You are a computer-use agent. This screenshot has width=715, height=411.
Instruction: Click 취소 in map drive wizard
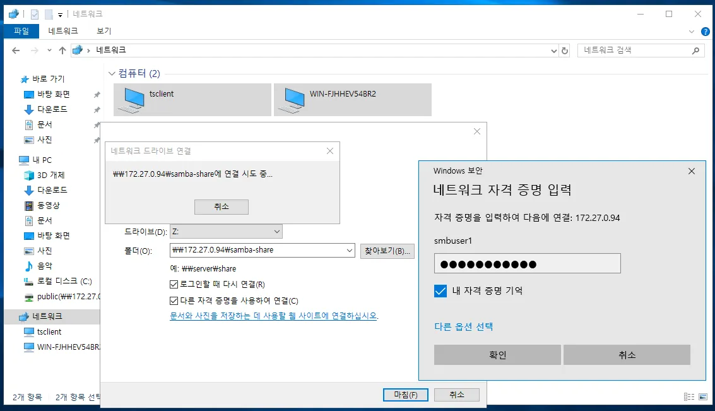point(456,395)
